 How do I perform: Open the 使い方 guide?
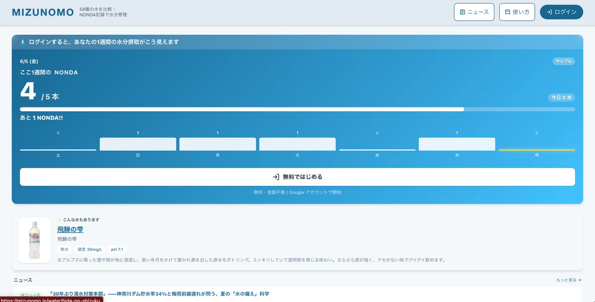pos(517,12)
